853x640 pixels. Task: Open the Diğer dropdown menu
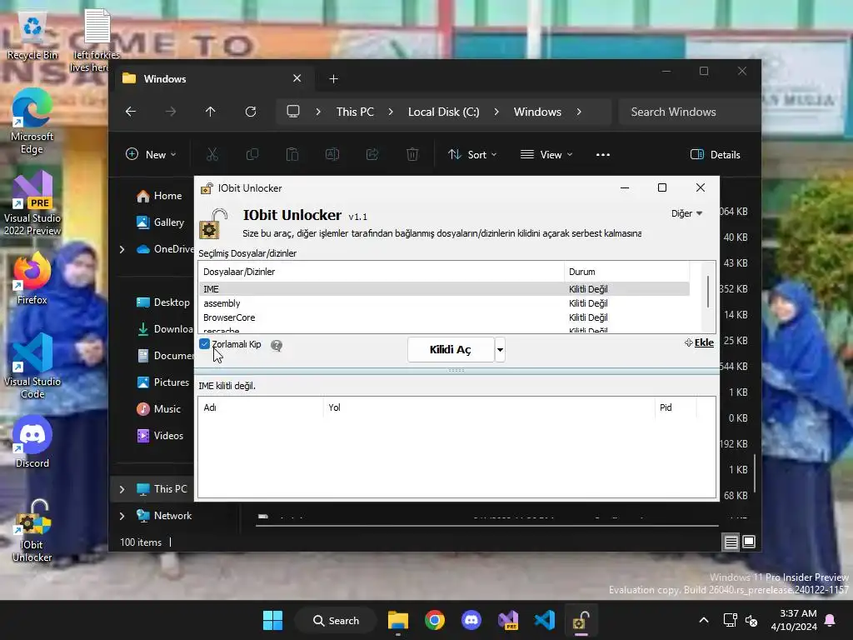686,213
